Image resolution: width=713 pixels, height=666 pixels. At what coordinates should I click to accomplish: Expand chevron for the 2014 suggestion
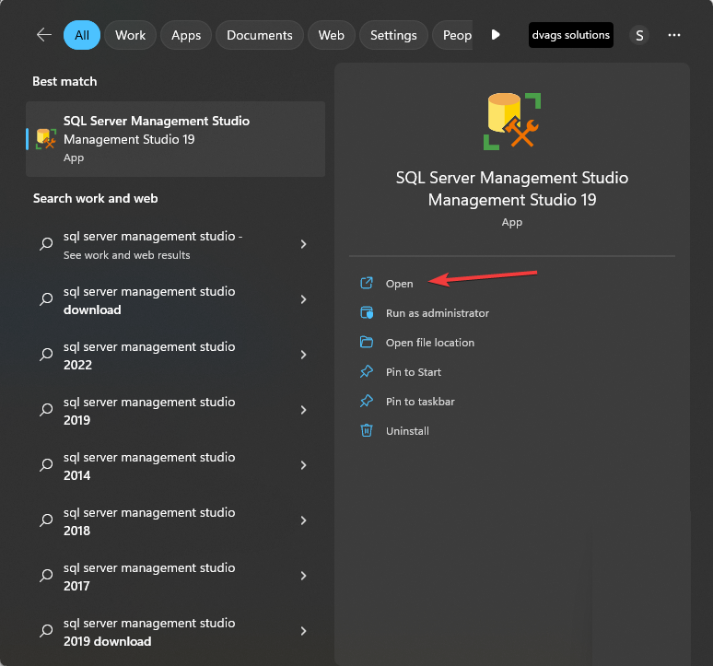303,465
